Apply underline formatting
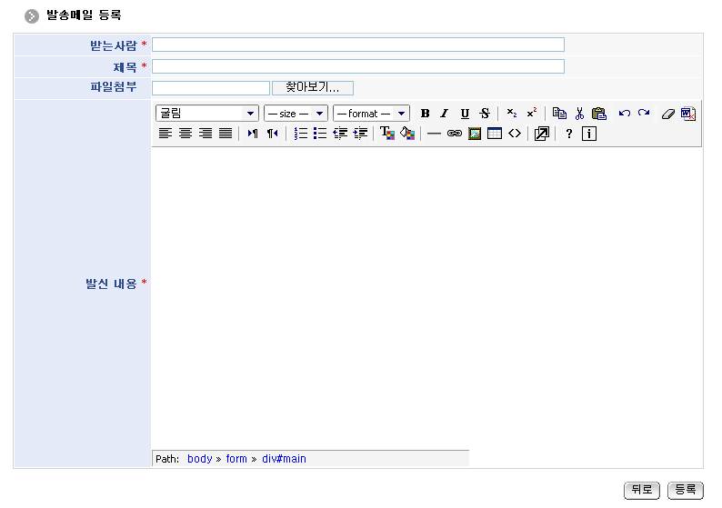Screen dimensions: 722x508 coord(465,114)
